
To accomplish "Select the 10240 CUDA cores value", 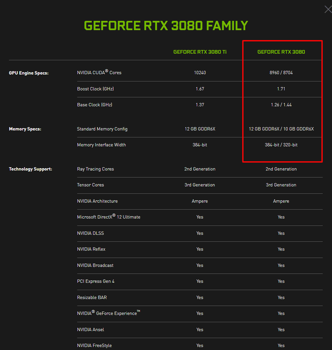I will click(200, 73).
